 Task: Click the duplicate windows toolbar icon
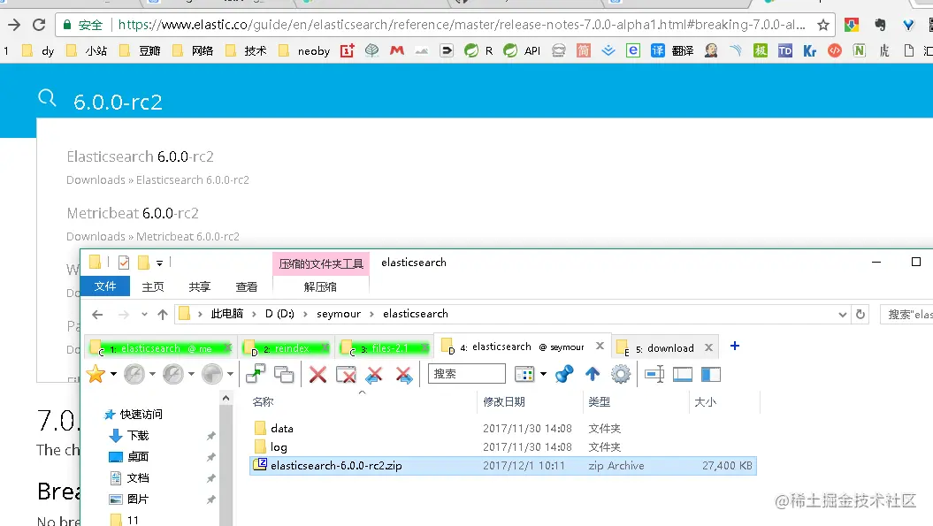284,374
